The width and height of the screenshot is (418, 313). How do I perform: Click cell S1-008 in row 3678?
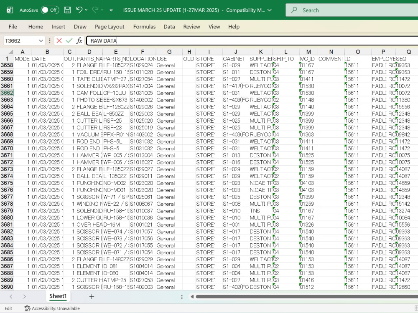[236, 204]
